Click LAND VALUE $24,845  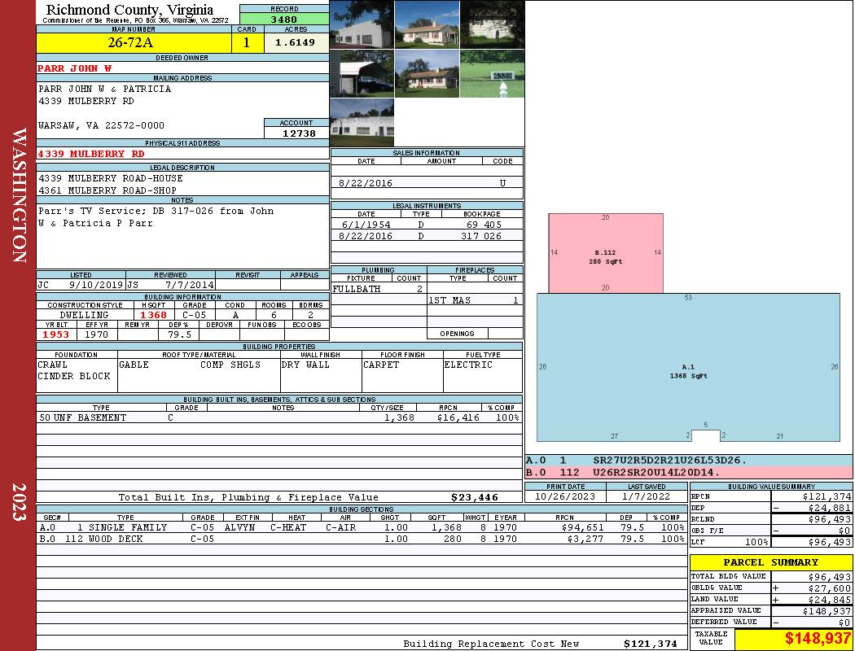[829, 600]
